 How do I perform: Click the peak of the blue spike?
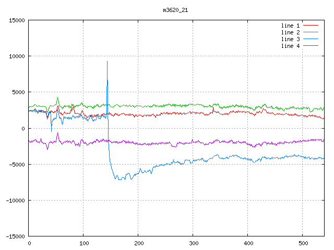click(107, 61)
